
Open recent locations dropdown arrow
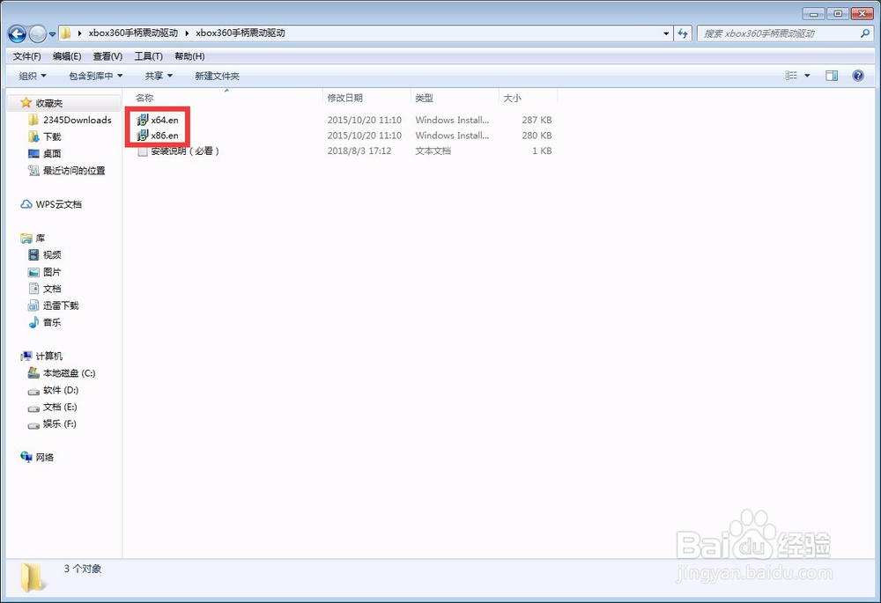(x=52, y=34)
